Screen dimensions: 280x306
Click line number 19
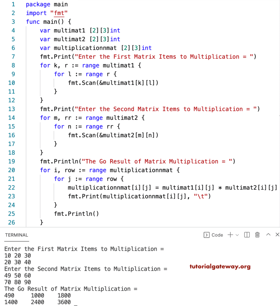pos(12,161)
